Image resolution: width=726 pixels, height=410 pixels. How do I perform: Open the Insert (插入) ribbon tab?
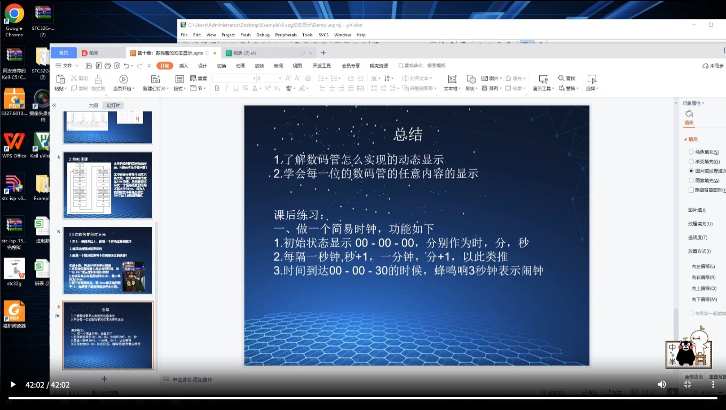pyautogui.click(x=184, y=66)
